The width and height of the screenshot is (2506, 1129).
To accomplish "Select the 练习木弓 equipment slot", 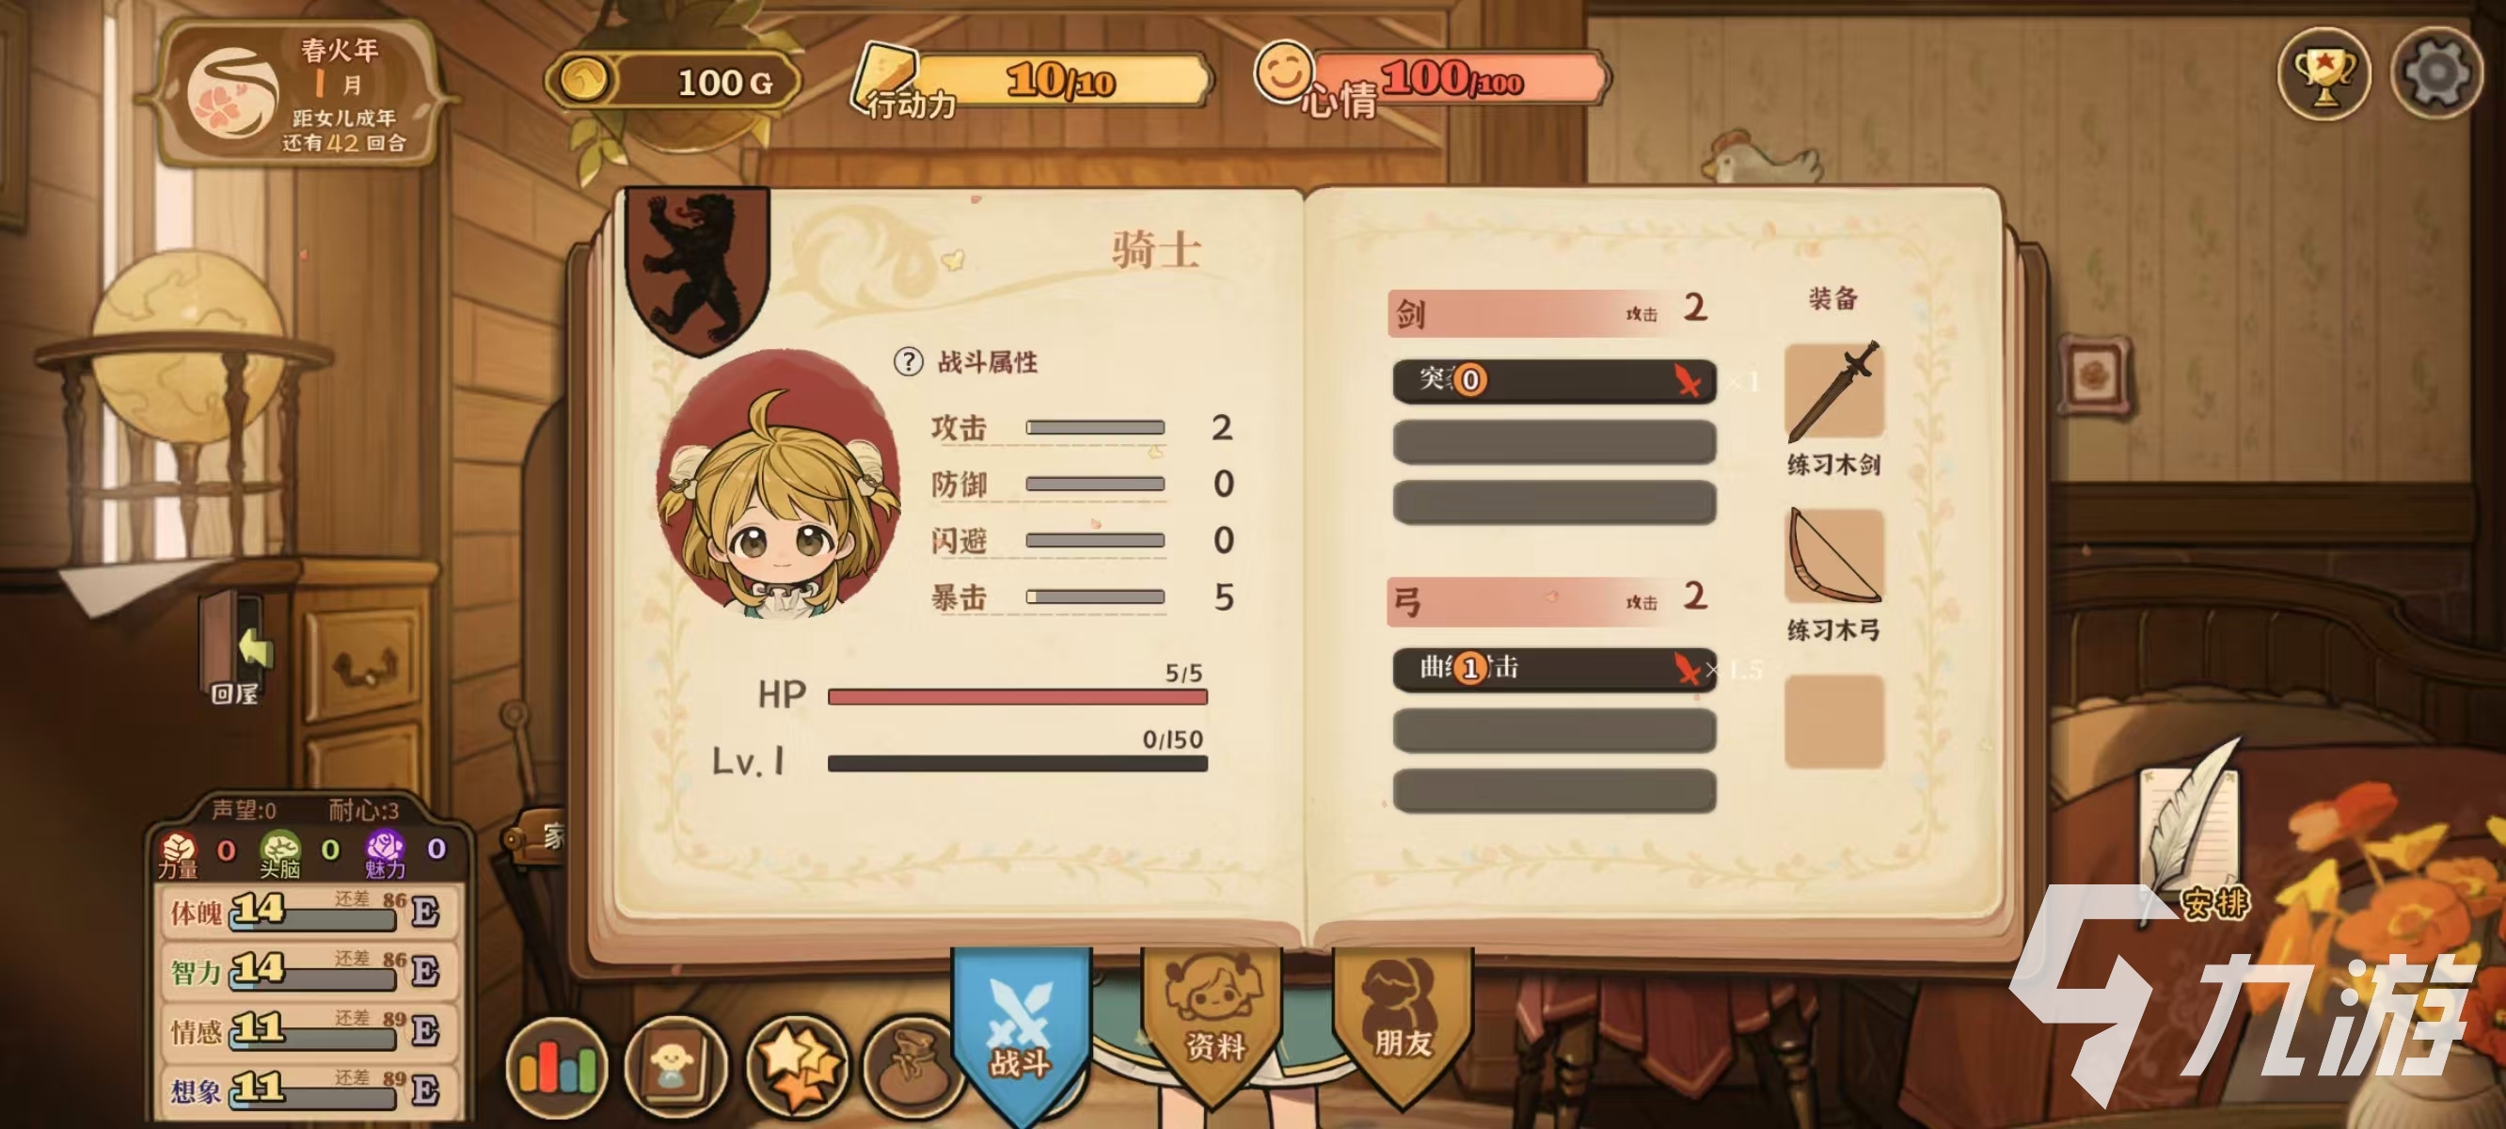I will [x=1833, y=556].
